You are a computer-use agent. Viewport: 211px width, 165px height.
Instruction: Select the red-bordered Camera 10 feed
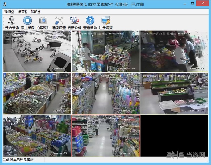(106, 136)
